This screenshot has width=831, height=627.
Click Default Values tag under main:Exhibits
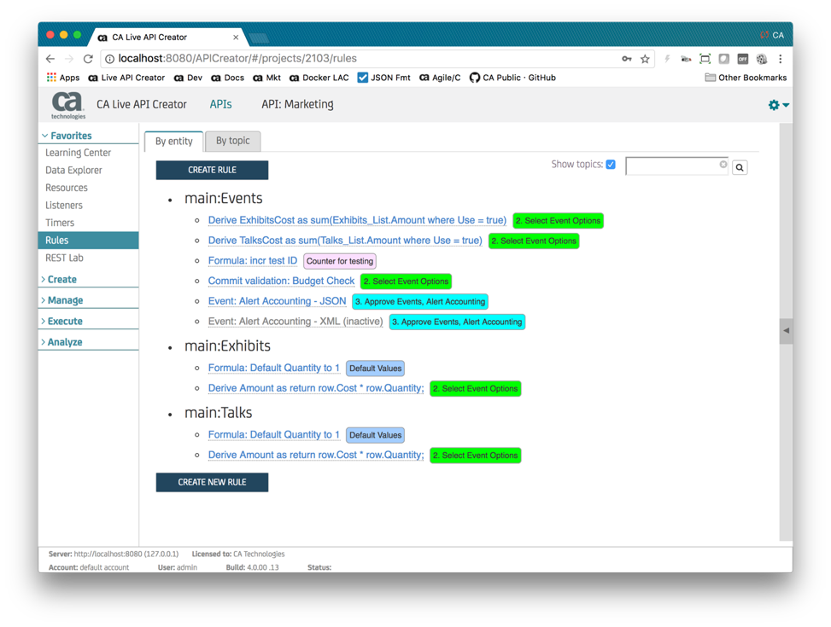click(x=375, y=368)
